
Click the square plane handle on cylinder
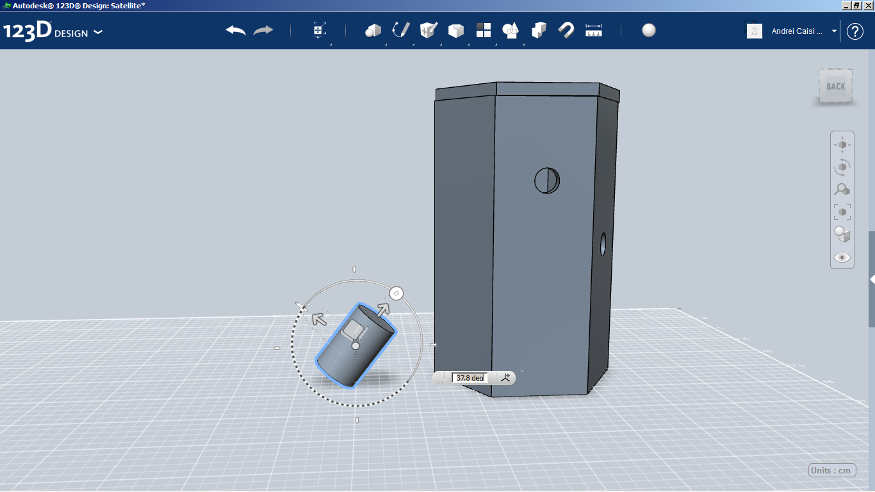(x=353, y=329)
